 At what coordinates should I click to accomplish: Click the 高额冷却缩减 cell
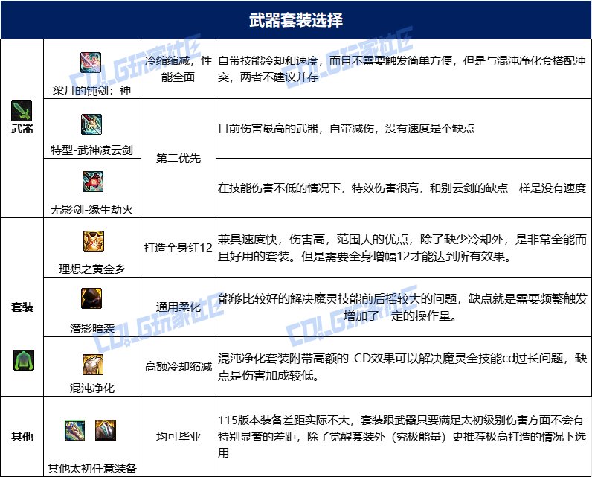(x=178, y=366)
